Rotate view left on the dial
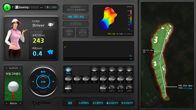This screenshot has width=196, height=110. point(33,82)
